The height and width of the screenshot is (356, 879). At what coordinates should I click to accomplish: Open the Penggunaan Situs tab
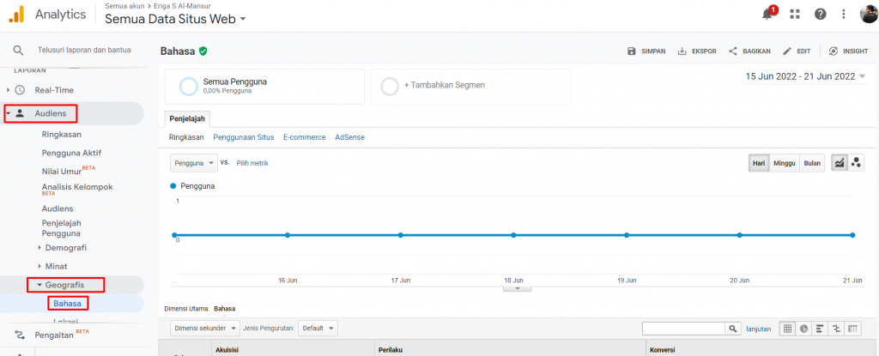pyautogui.click(x=244, y=137)
